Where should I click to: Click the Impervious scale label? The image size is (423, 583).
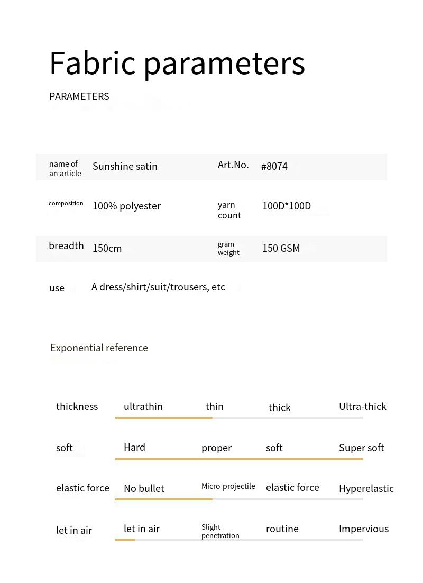pos(363,529)
